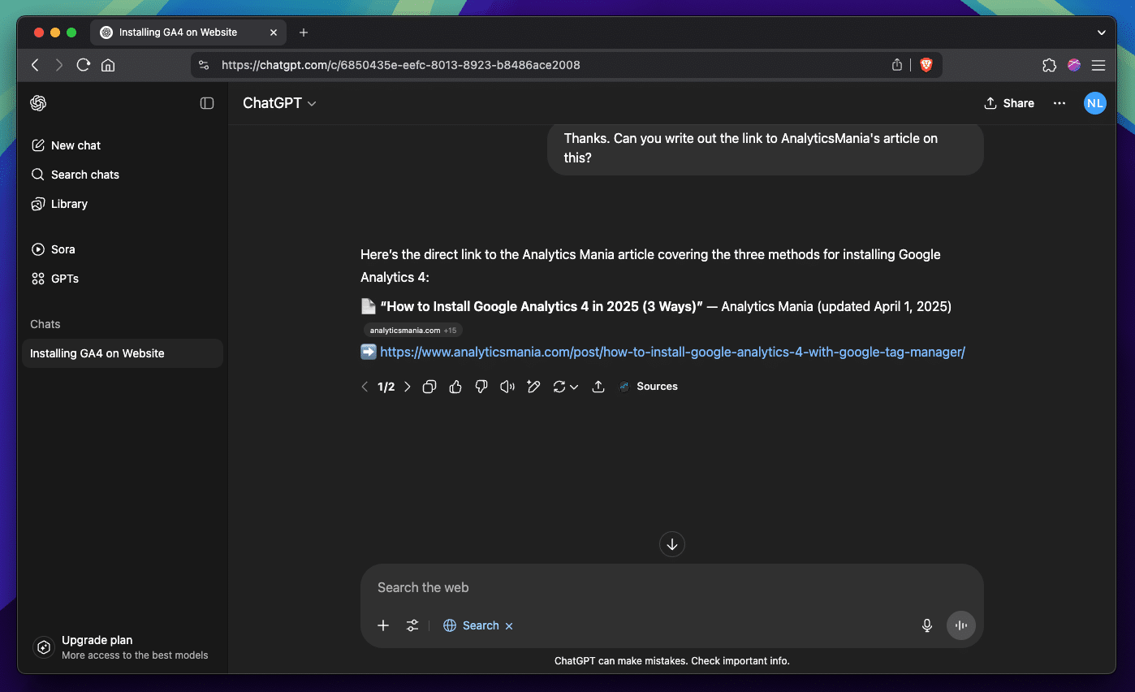Screen dimensions: 1135x692
Task: Click the 'ChatGPT can make mistakes' notice
Action: point(671,660)
